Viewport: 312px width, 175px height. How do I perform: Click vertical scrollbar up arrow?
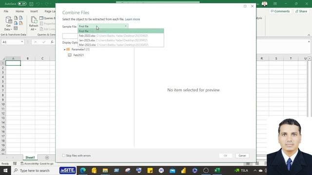[x=310, y=58]
